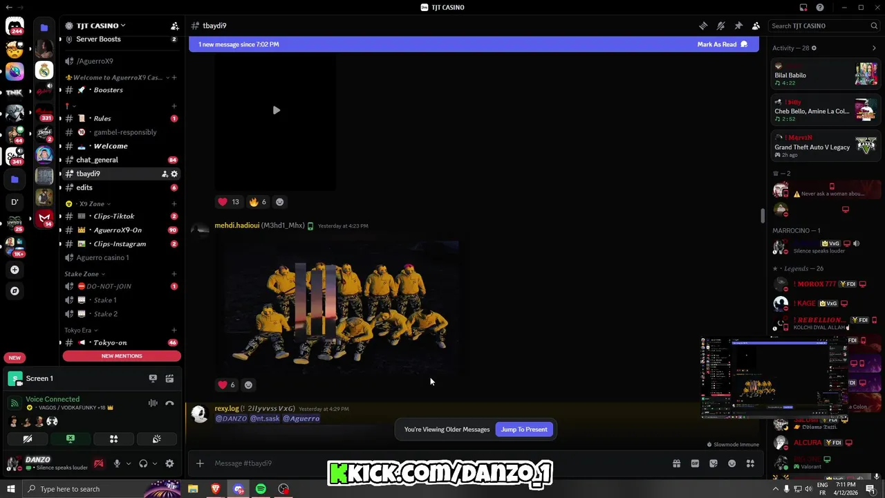
Task: Open the apps icon in message bar
Action: (750, 463)
